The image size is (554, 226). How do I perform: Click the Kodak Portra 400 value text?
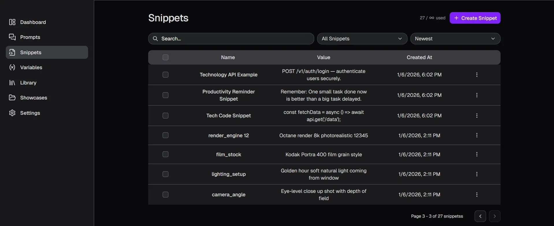[x=324, y=155]
